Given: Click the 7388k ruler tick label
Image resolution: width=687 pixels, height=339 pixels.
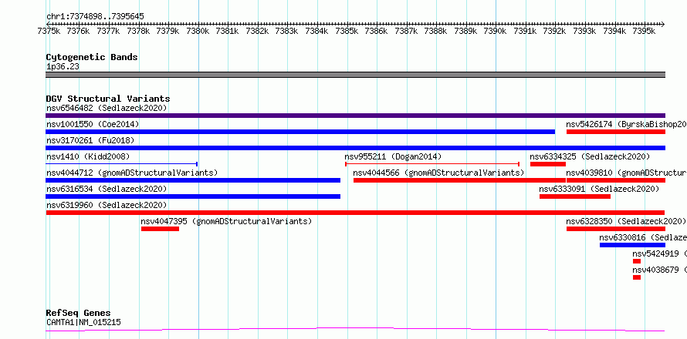Looking at the screenshot, I should (x=435, y=31).
